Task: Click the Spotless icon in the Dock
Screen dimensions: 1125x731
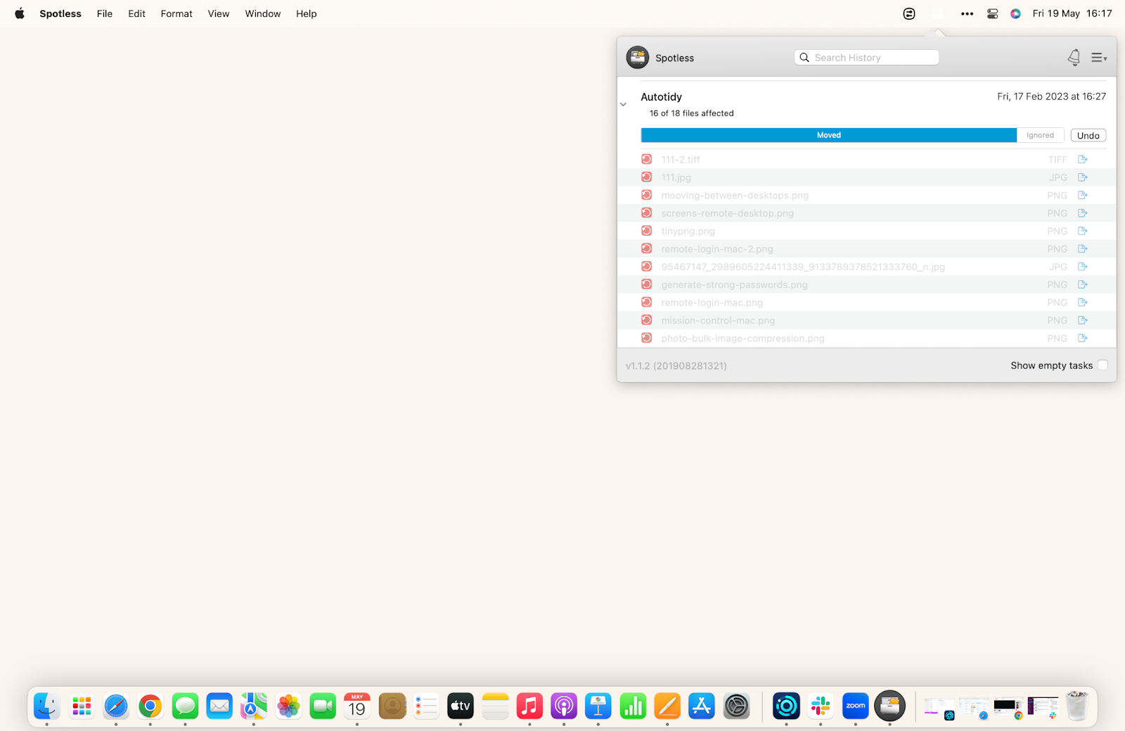Action: click(x=889, y=706)
